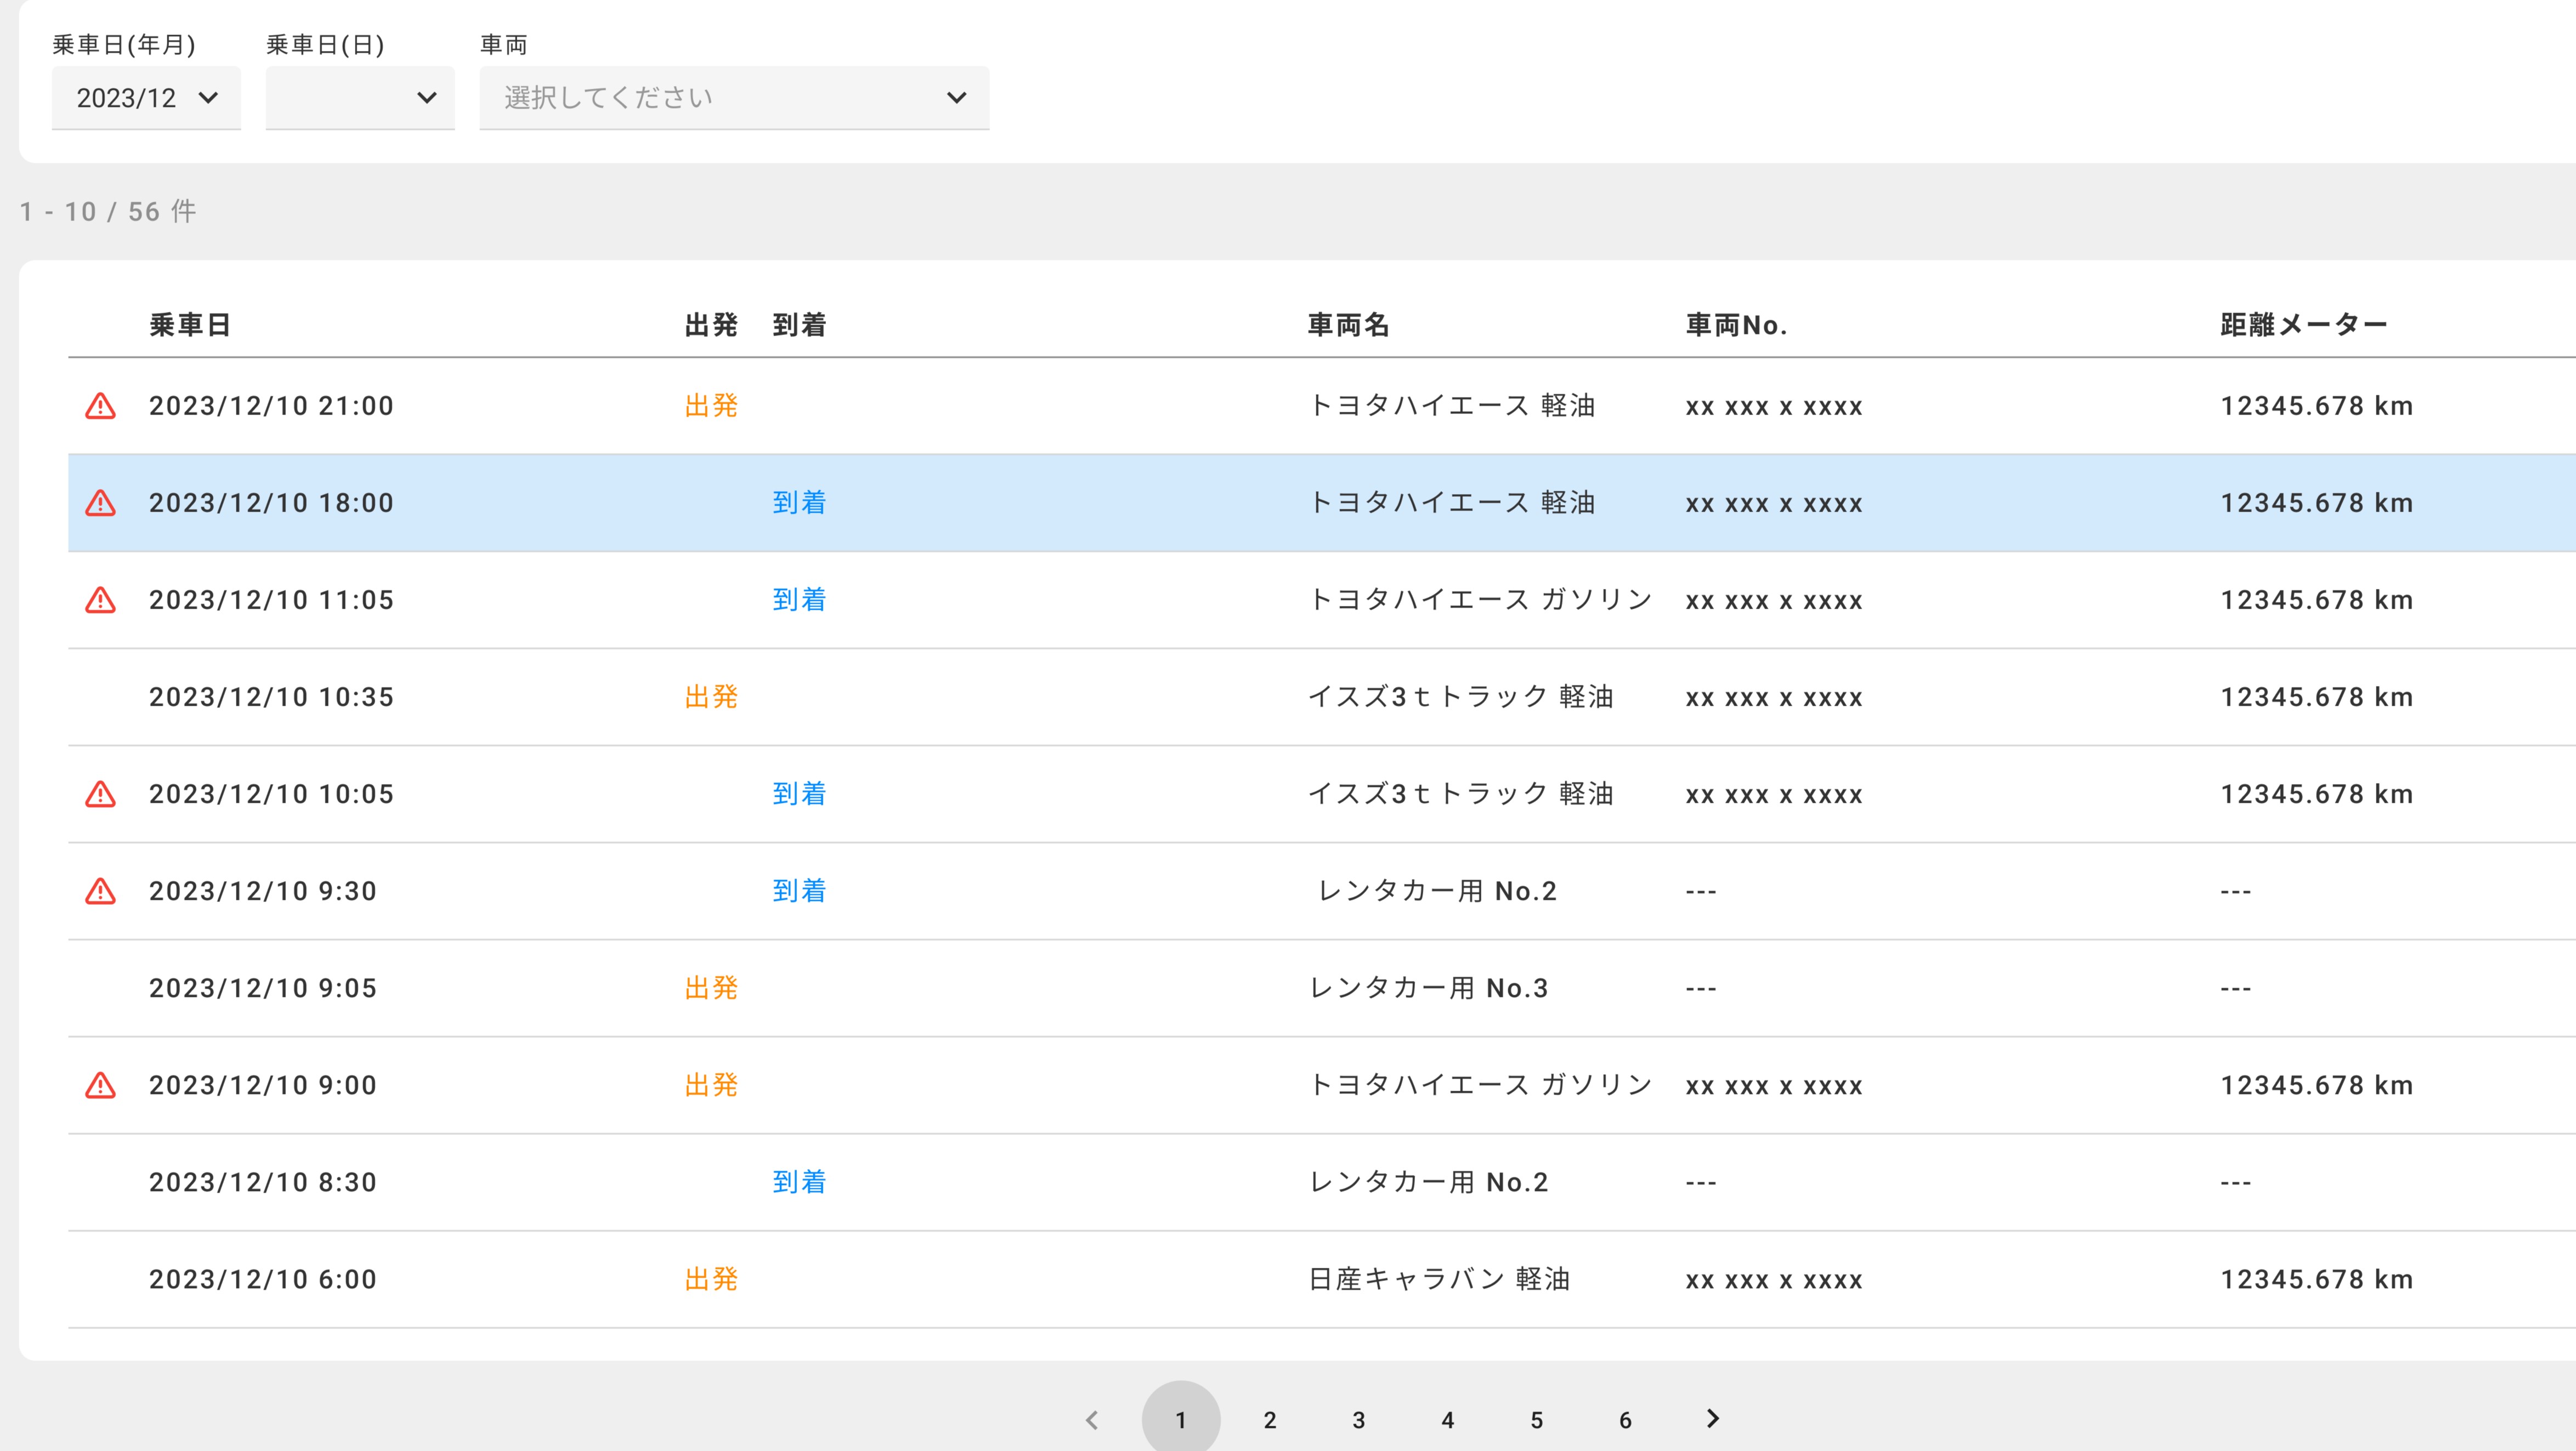Go to pagination page 4
Screen dimensions: 2576x1451
[1448, 1420]
